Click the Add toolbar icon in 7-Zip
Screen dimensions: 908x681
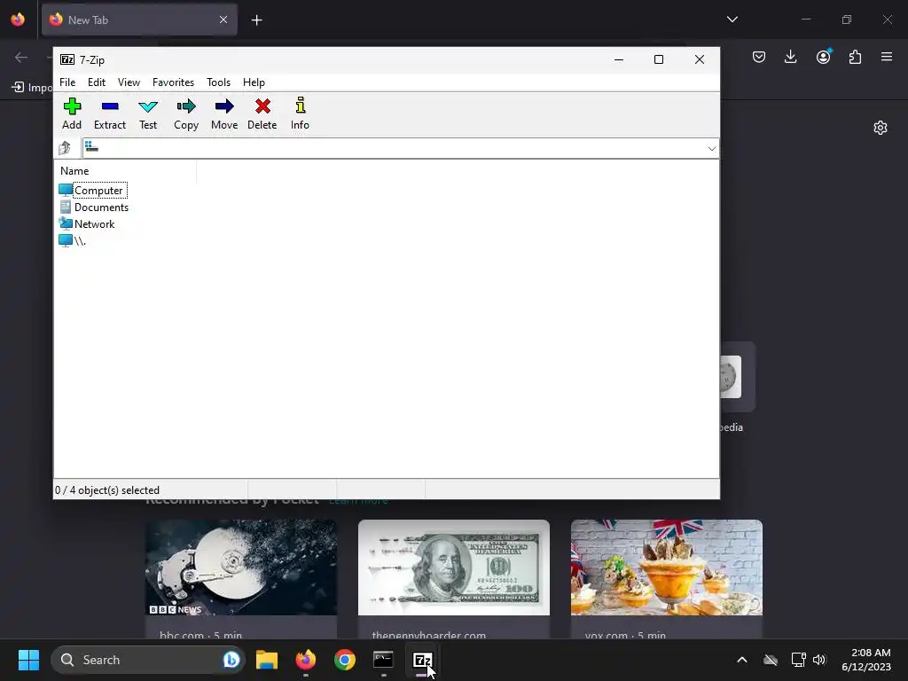tap(72, 113)
